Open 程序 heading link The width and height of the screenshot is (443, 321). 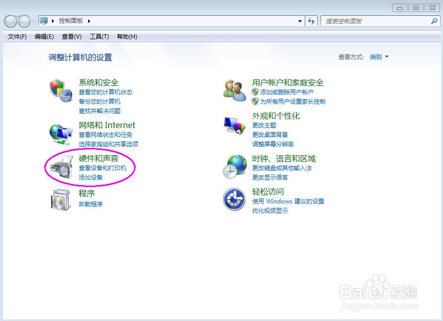tap(86, 193)
